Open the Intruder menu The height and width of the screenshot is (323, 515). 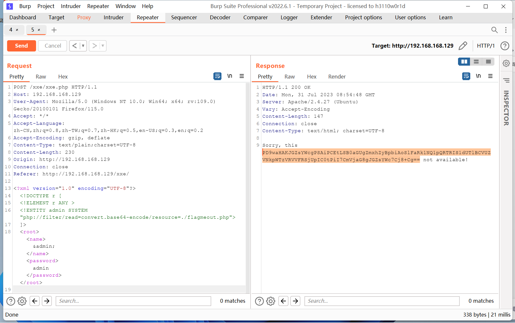(x=71, y=6)
